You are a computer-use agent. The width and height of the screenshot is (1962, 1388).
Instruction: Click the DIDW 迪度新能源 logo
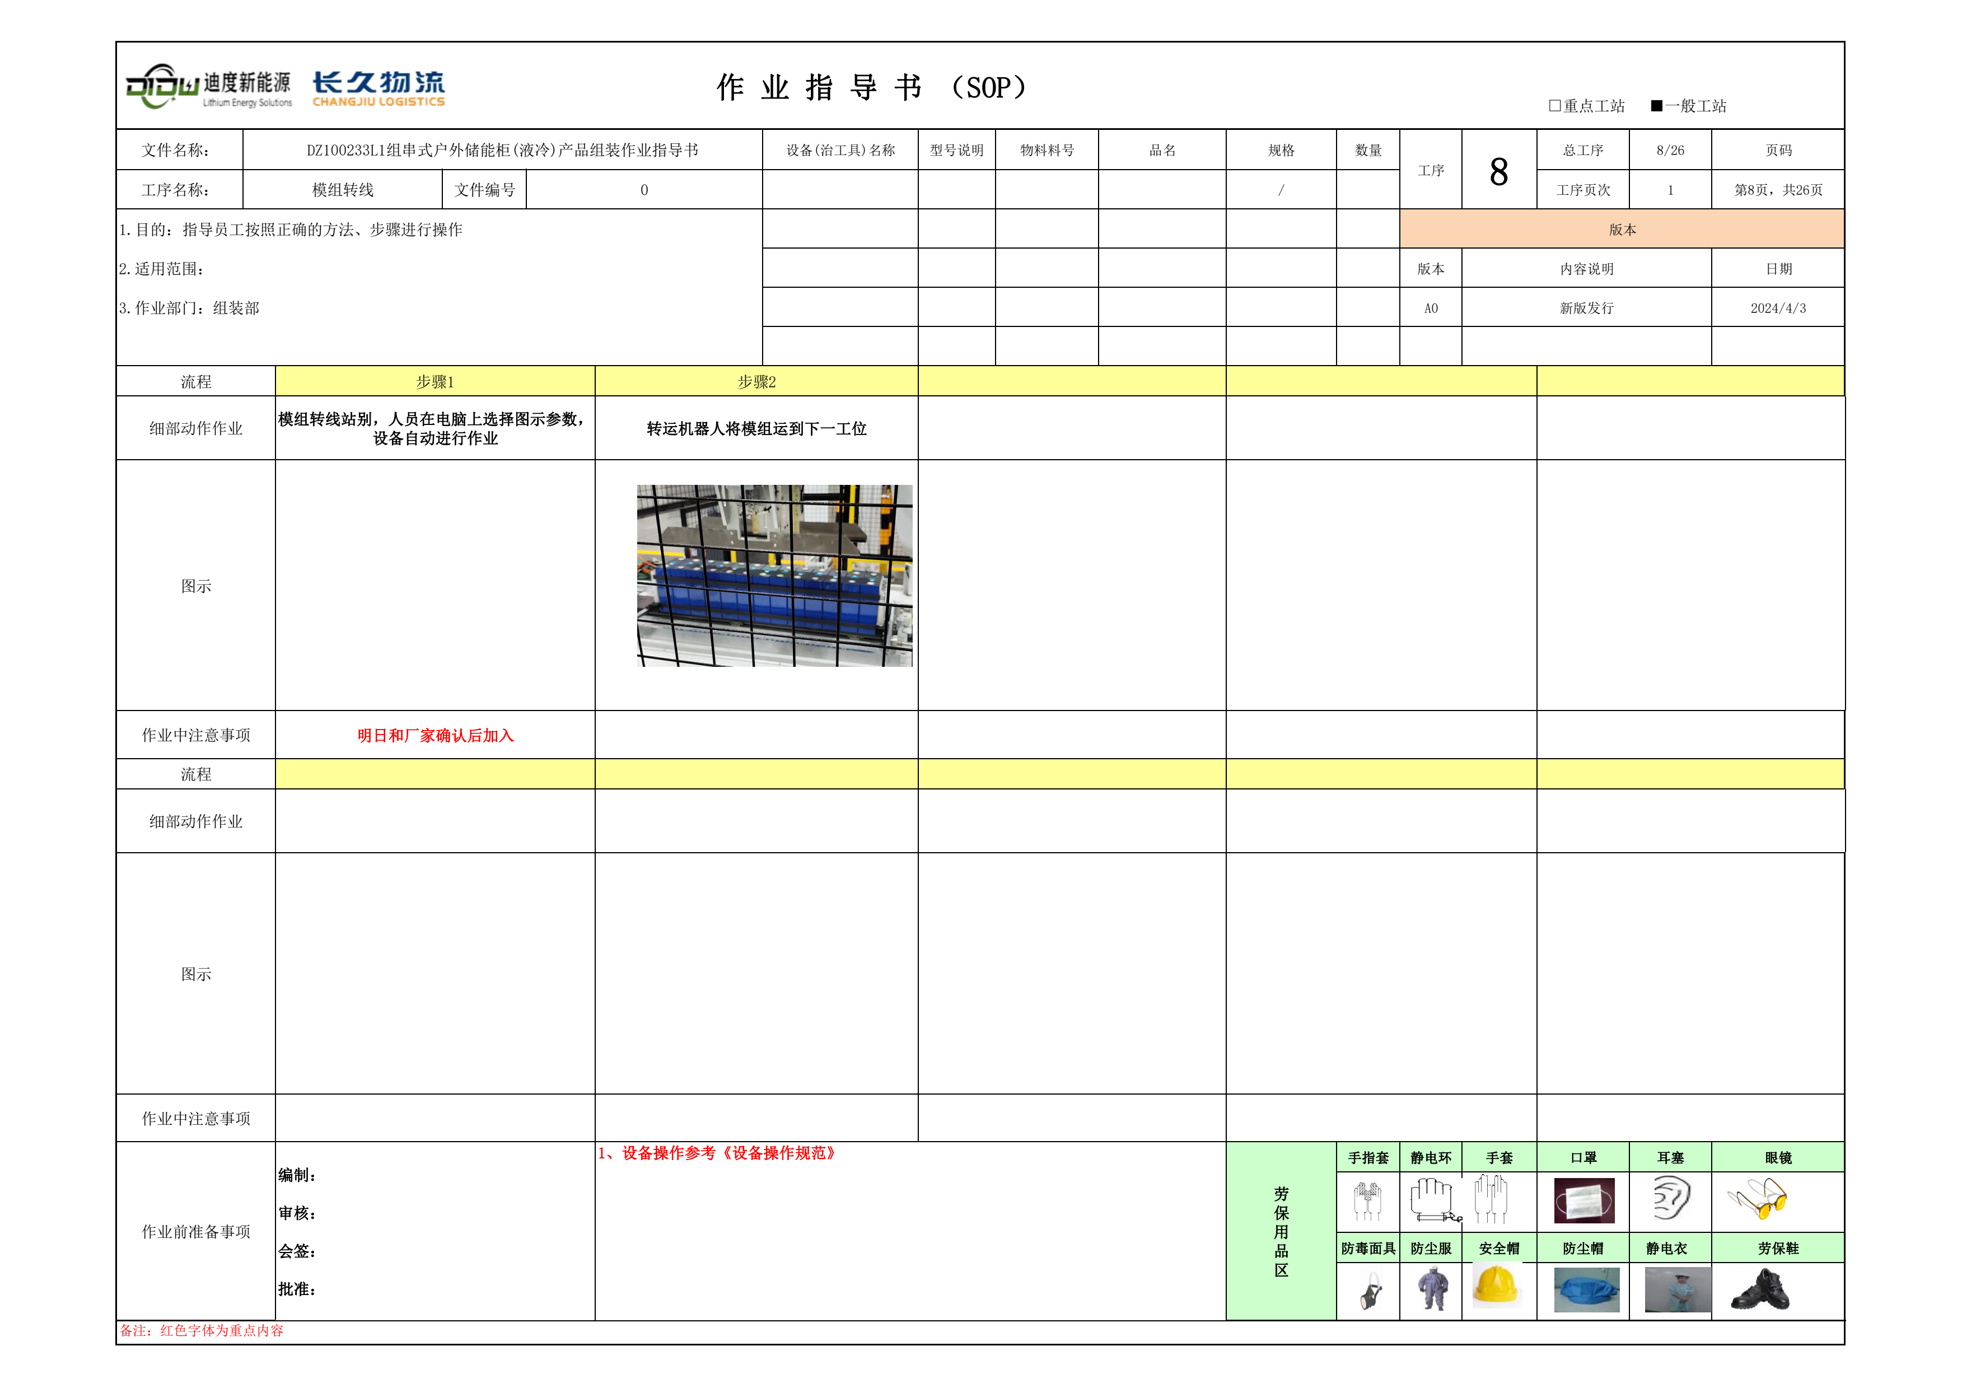(x=208, y=87)
